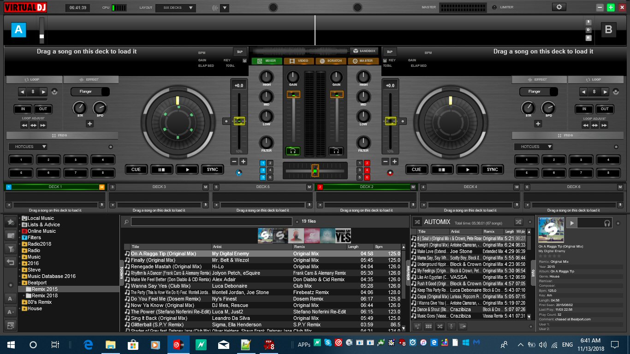Open left deck Flanger effect selector

pos(90,92)
